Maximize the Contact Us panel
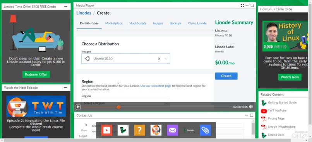Image resolution: width=312 pixels, height=142 pixels. (x=252, y=115)
